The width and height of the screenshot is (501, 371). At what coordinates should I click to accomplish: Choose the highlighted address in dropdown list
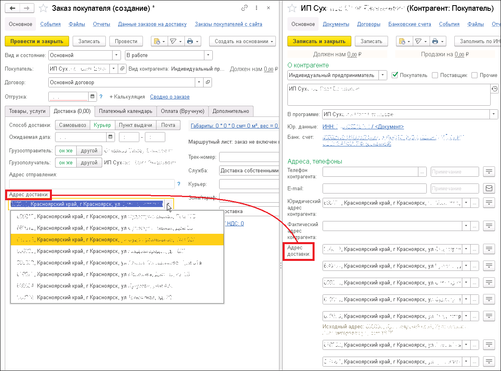pos(117,240)
